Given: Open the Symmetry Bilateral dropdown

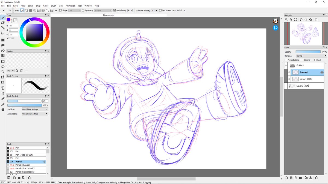Looking at the screenshot, I should point(103,10).
